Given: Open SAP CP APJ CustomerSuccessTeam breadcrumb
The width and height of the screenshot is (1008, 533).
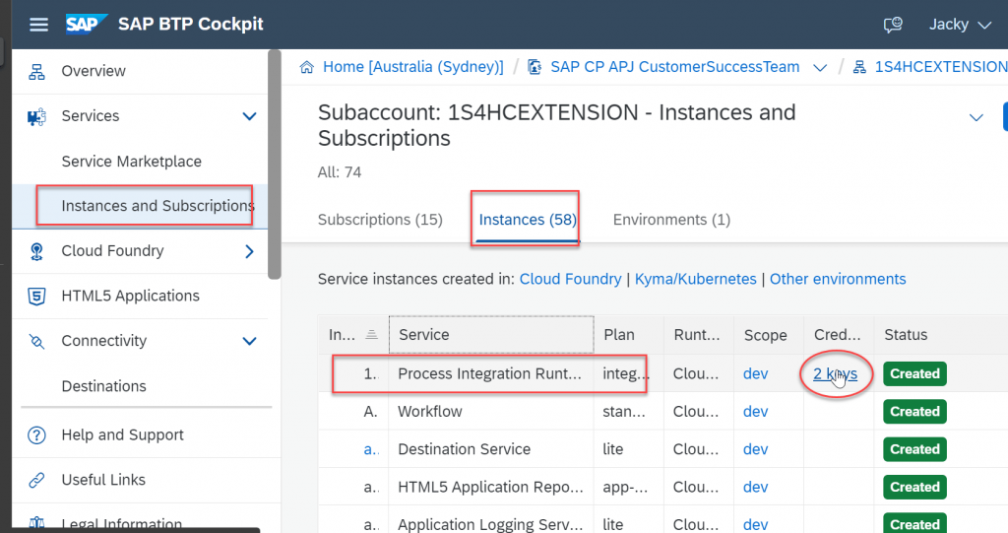Looking at the screenshot, I should click(675, 67).
